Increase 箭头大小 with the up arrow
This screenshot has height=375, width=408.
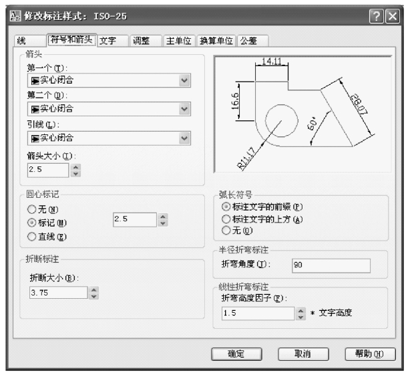(75, 167)
